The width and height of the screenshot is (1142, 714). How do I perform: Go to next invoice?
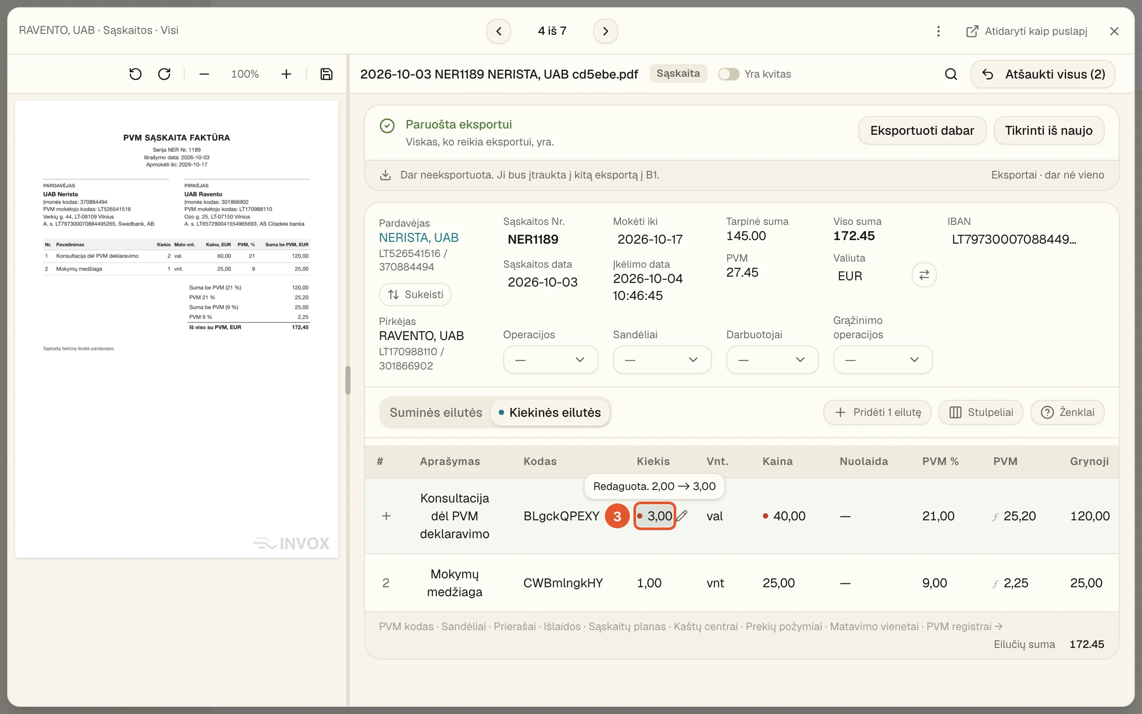point(605,31)
